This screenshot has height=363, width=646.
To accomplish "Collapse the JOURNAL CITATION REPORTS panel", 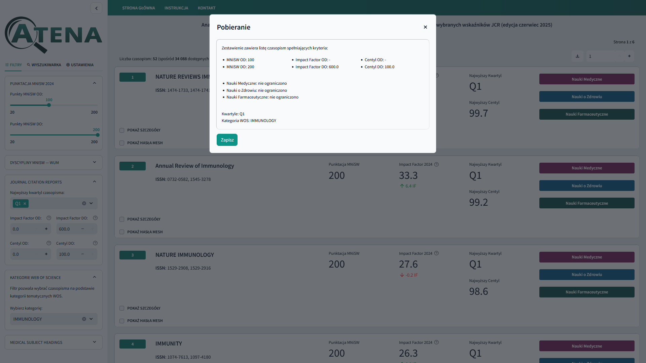I will (x=94, y=182).
